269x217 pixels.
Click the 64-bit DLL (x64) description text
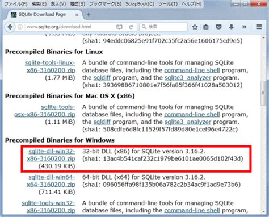click(x=144, y=177)
